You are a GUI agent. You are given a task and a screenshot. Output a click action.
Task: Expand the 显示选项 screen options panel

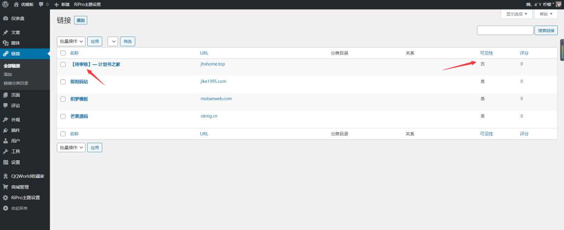(516, 14)
